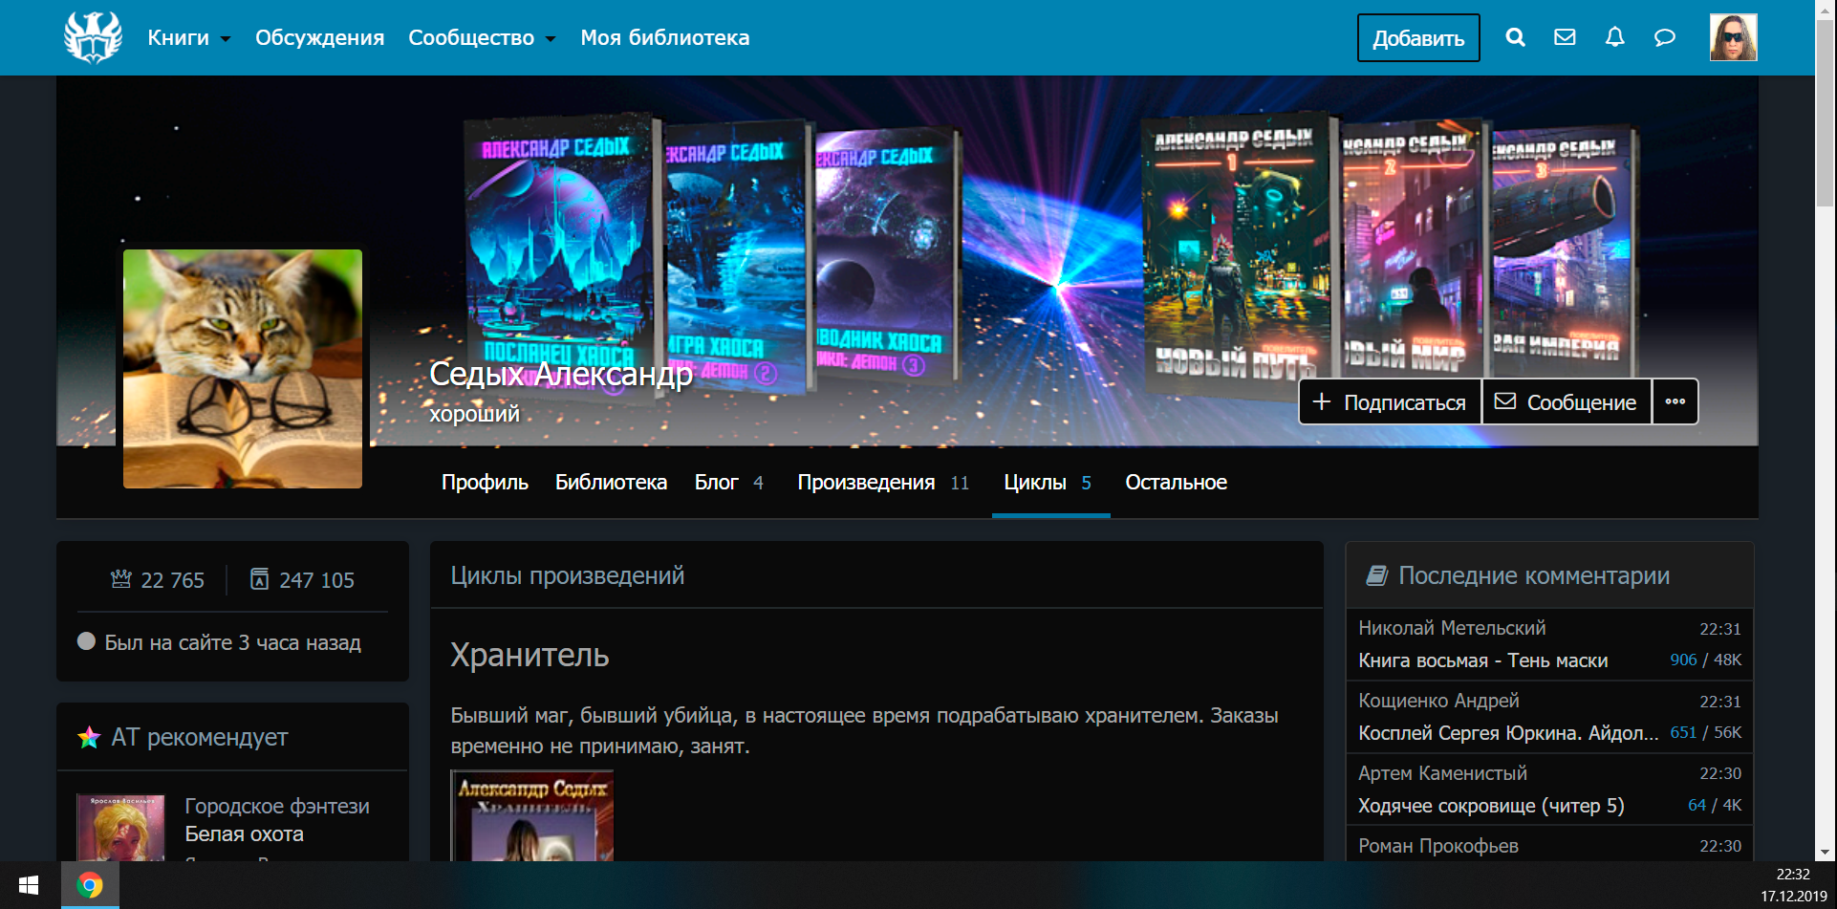Open notifications bell icon

click(x=1614, y=37)
